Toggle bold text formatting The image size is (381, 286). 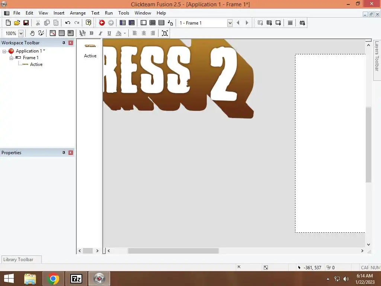(92, 33)
